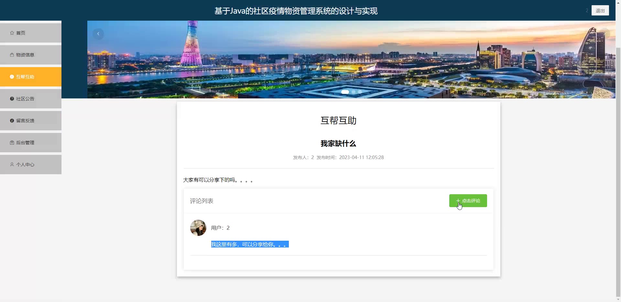Image resolution: width=621 pixels, height=302 pixels.
Task: Click the info icon beside 留言反馈
Action: point(12,121)
